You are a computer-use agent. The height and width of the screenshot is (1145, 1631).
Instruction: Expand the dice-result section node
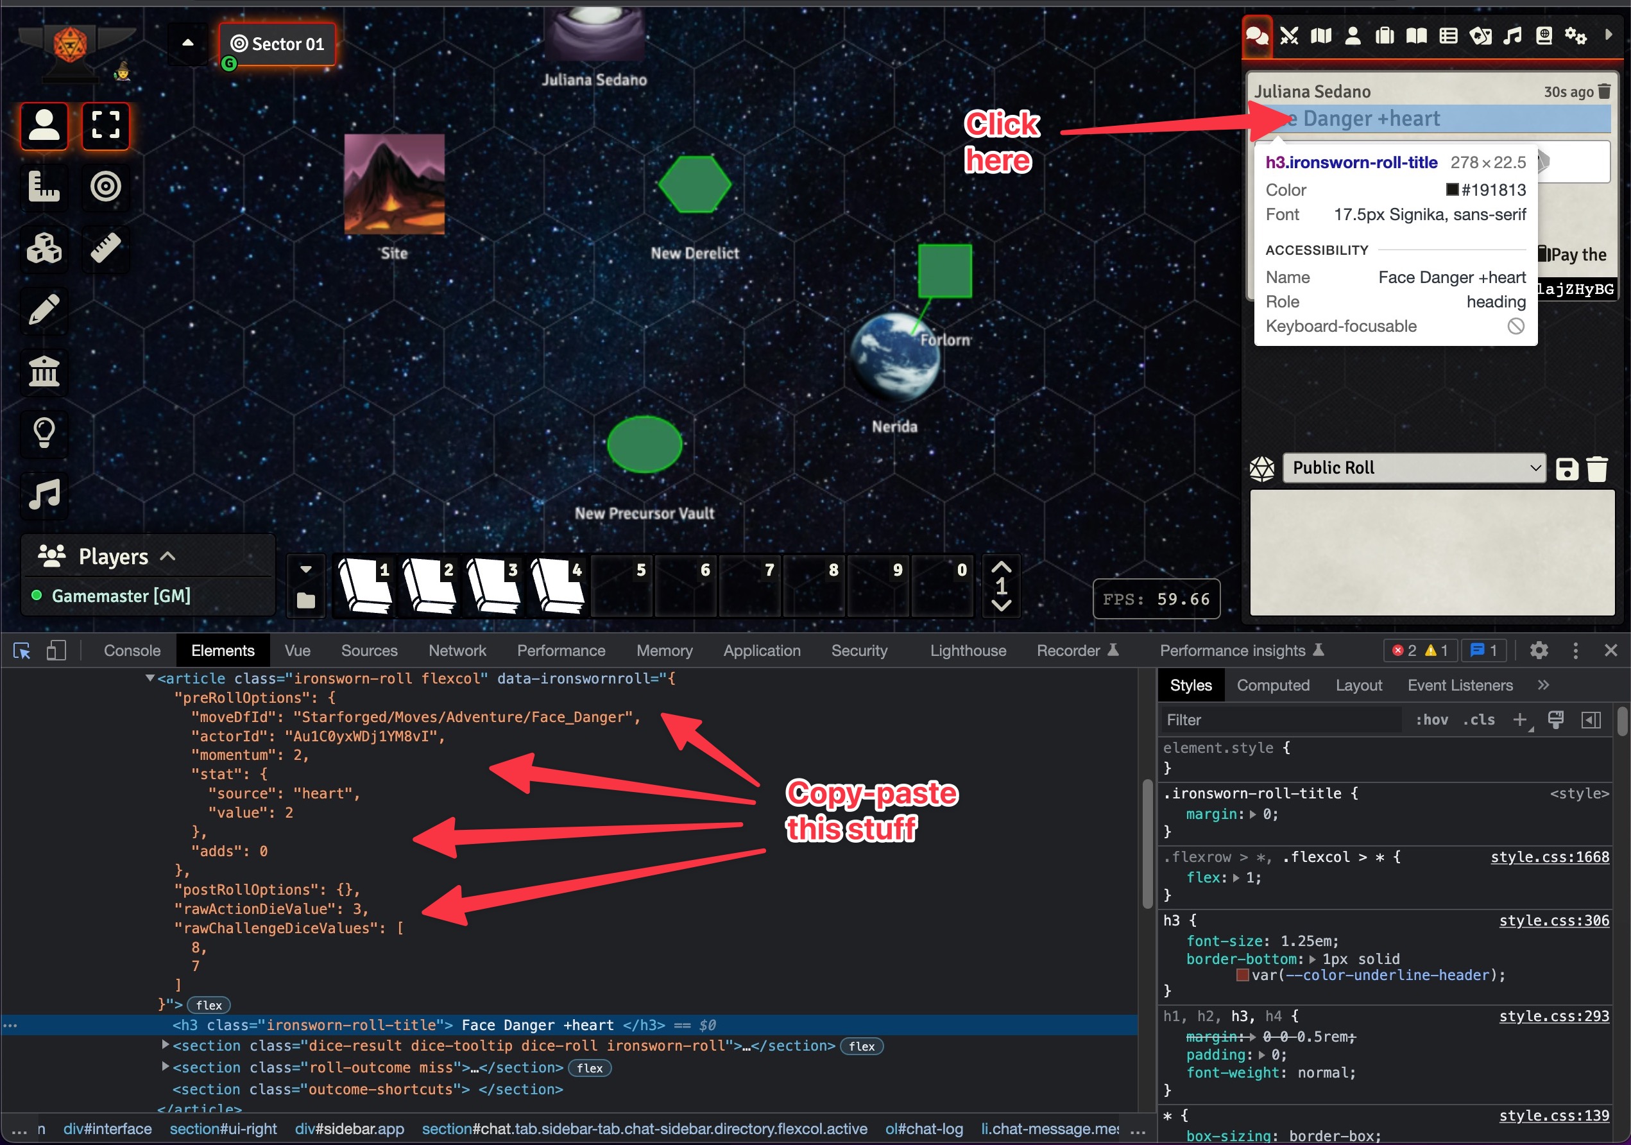(166, 1045)
